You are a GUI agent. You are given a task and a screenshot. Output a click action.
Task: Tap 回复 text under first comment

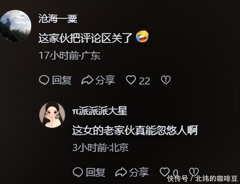click(x=61, y=80)
